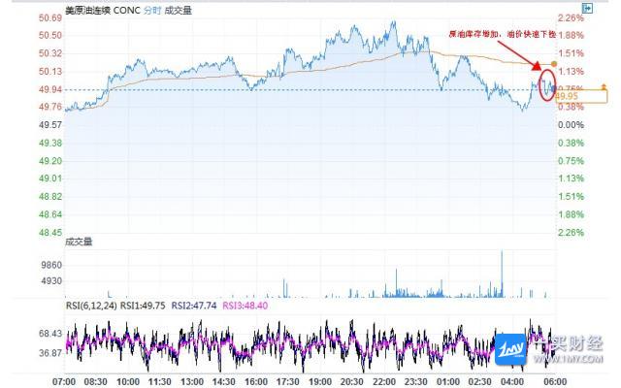Click the 10:00 time axis label

[128, 382]
